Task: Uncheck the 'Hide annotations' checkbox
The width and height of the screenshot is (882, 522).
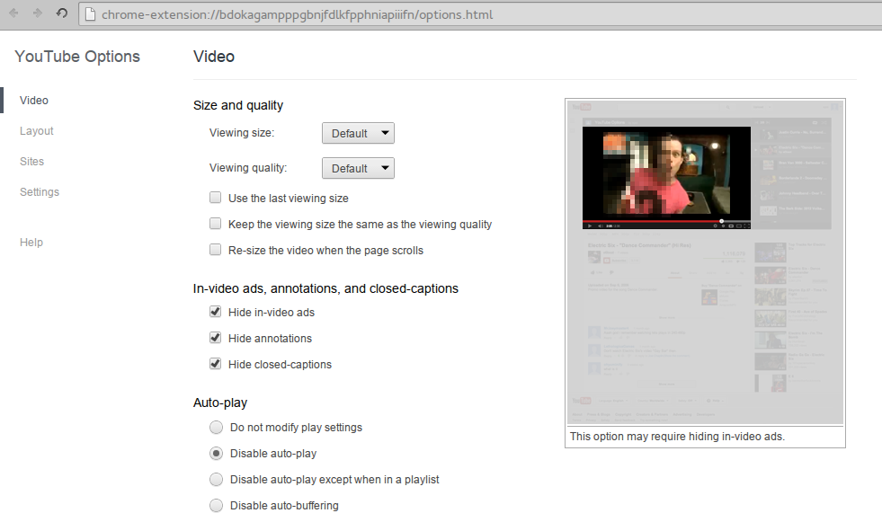Action: point(215,338)
